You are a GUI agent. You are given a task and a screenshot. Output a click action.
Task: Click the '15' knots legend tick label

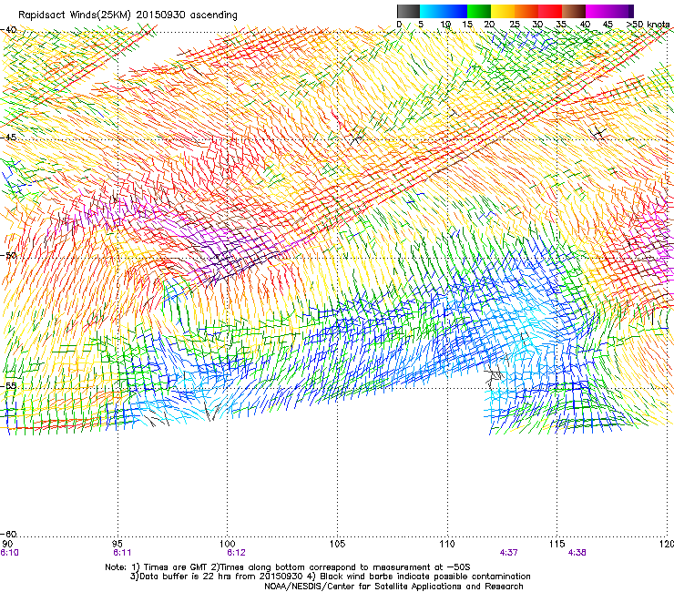tap(467, 25)
